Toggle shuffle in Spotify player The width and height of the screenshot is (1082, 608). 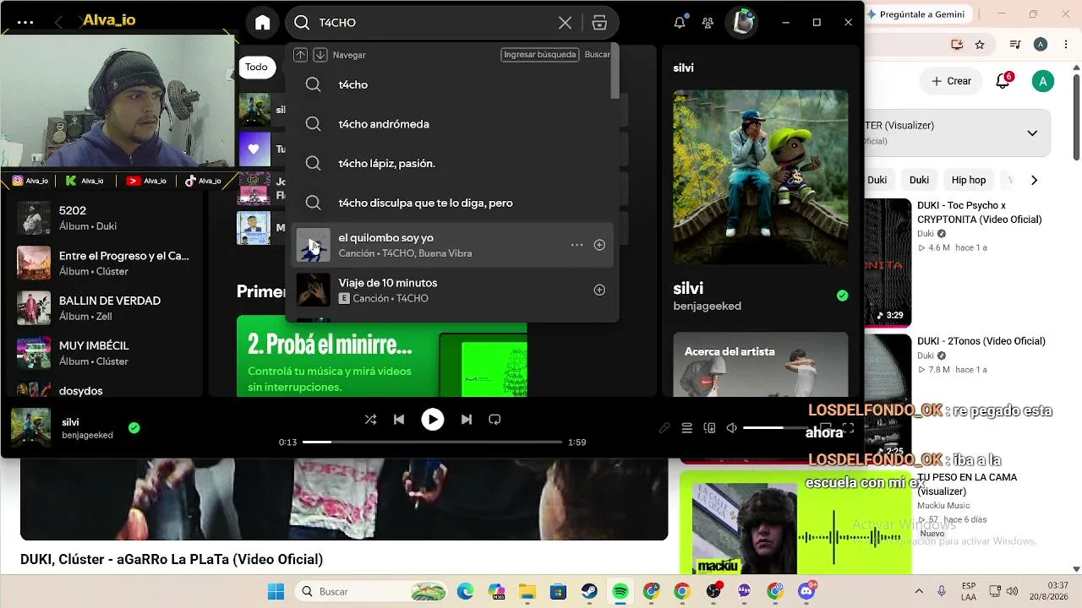point(370,419)
